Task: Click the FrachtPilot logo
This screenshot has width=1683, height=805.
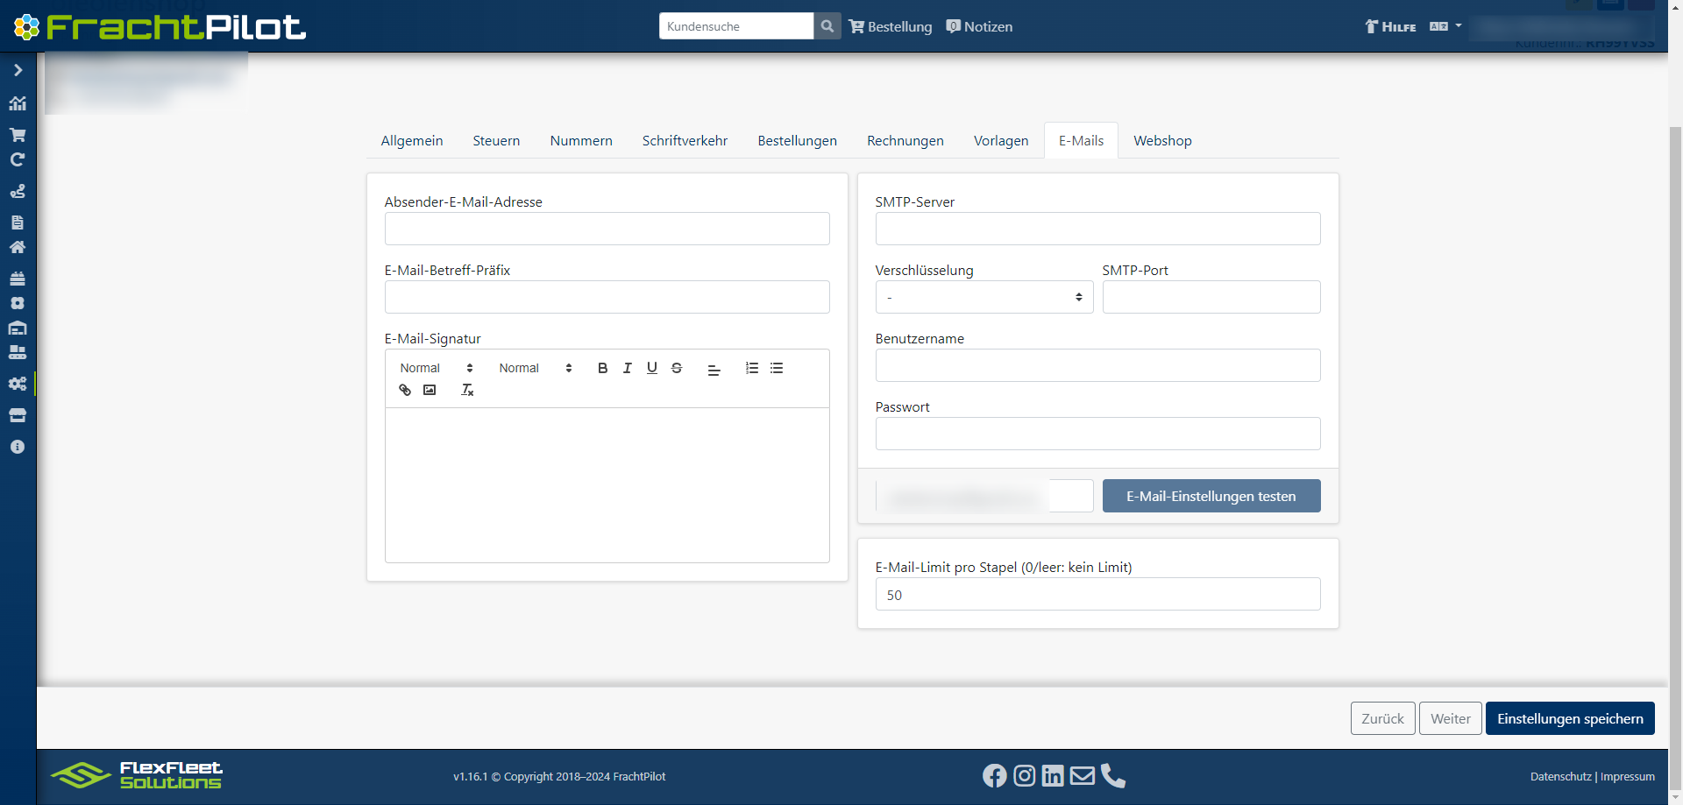Action: point(160,27)
